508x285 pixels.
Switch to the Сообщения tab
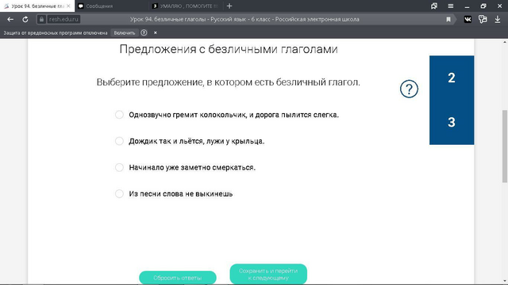point(112,6)
